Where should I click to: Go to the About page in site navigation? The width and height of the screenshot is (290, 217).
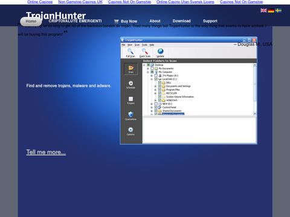155,21
